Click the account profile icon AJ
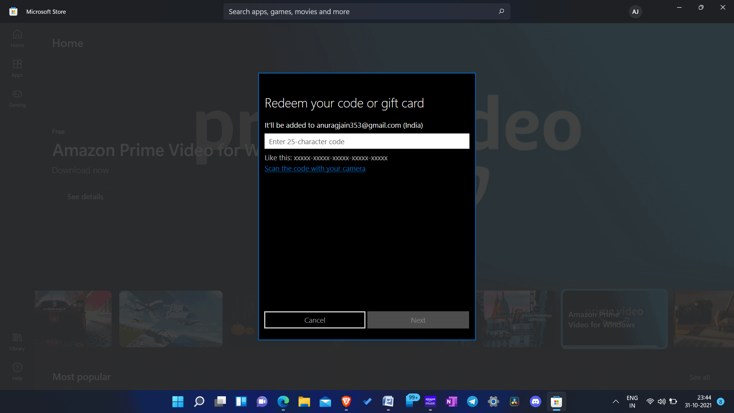 pos(635,11)
